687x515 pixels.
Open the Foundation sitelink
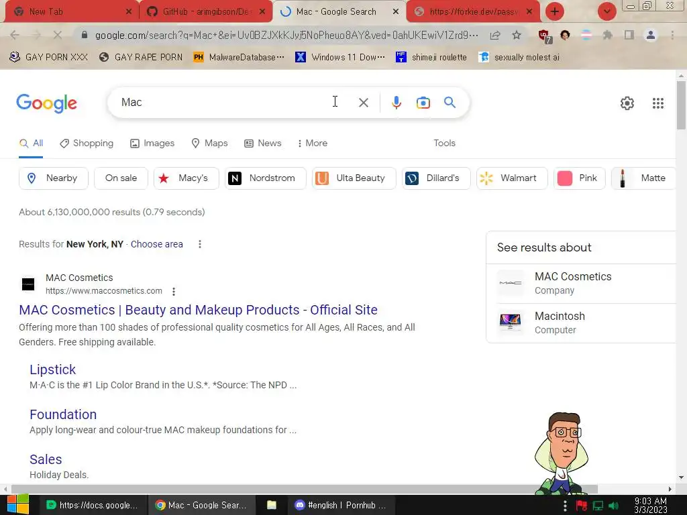pyautogui.click(x=63, y=414)
